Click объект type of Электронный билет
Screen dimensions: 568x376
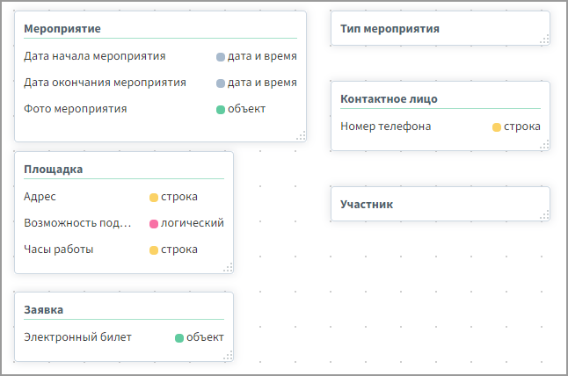coord(205,337)
